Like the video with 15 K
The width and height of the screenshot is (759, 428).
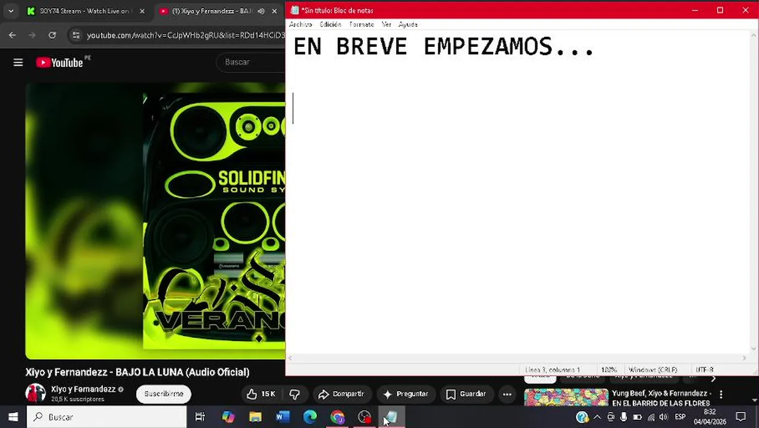pos(261,394)
